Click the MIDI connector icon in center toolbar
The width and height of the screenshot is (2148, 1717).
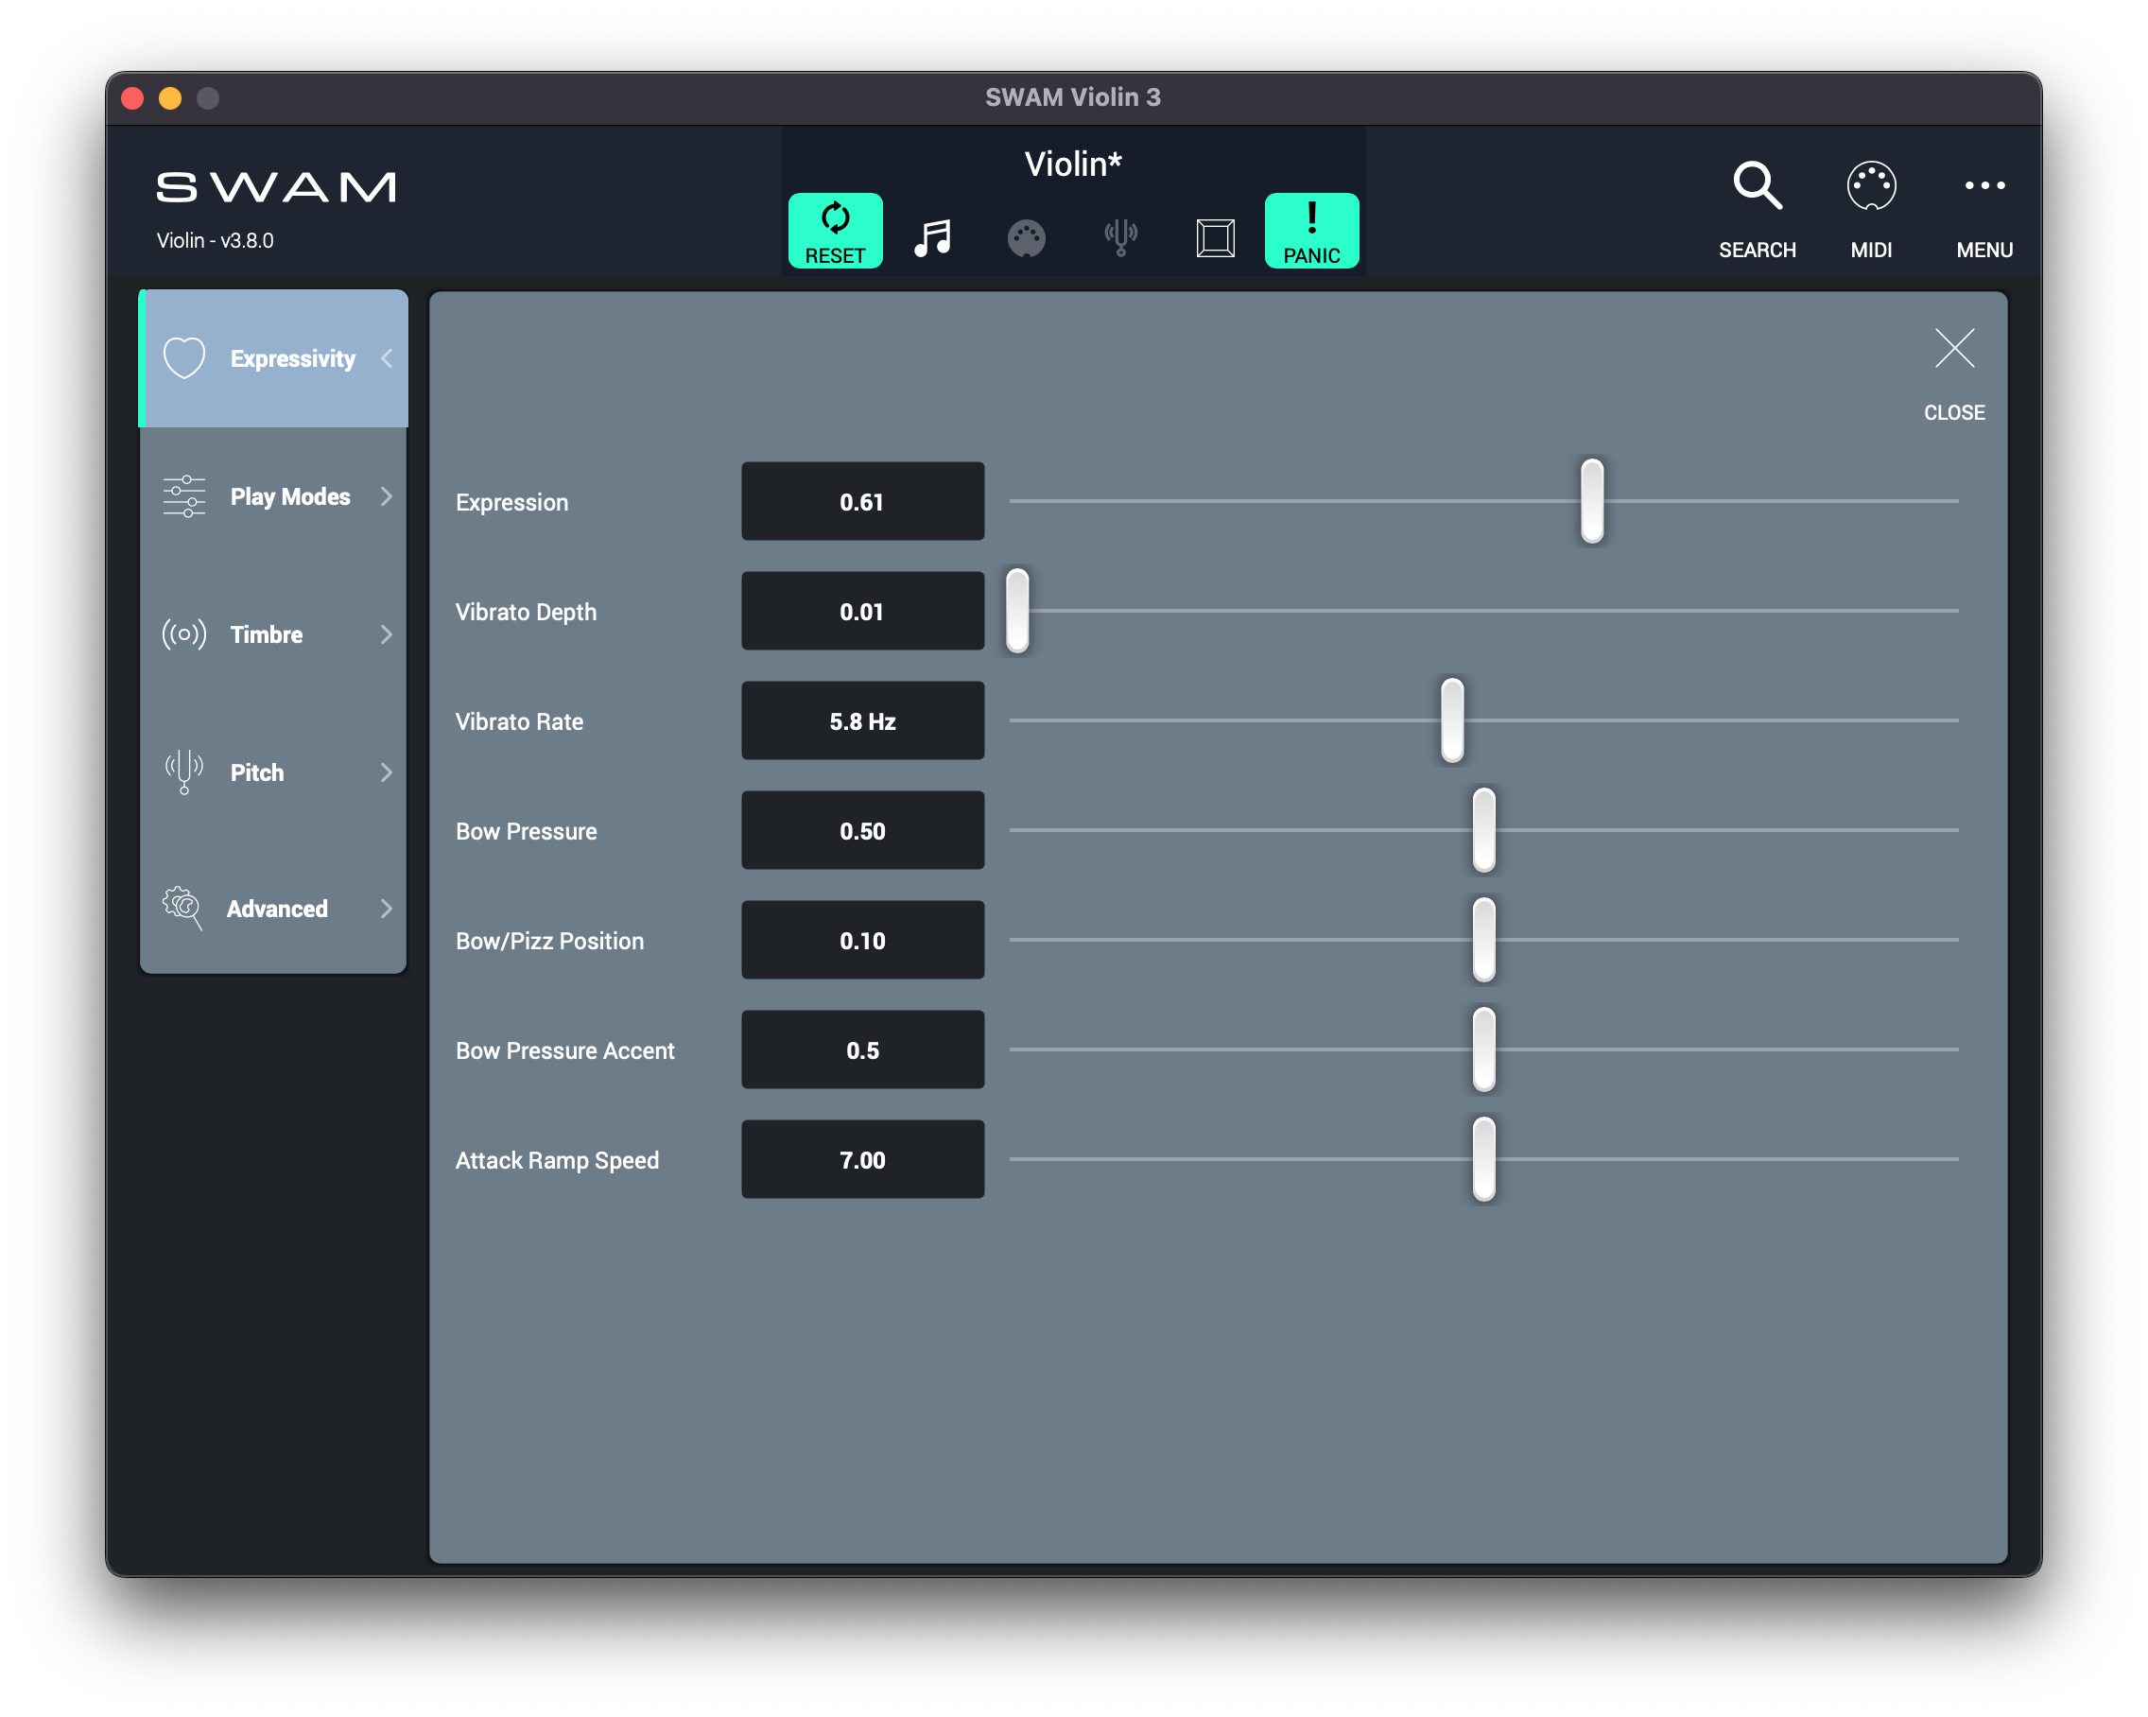point(1026,238)
